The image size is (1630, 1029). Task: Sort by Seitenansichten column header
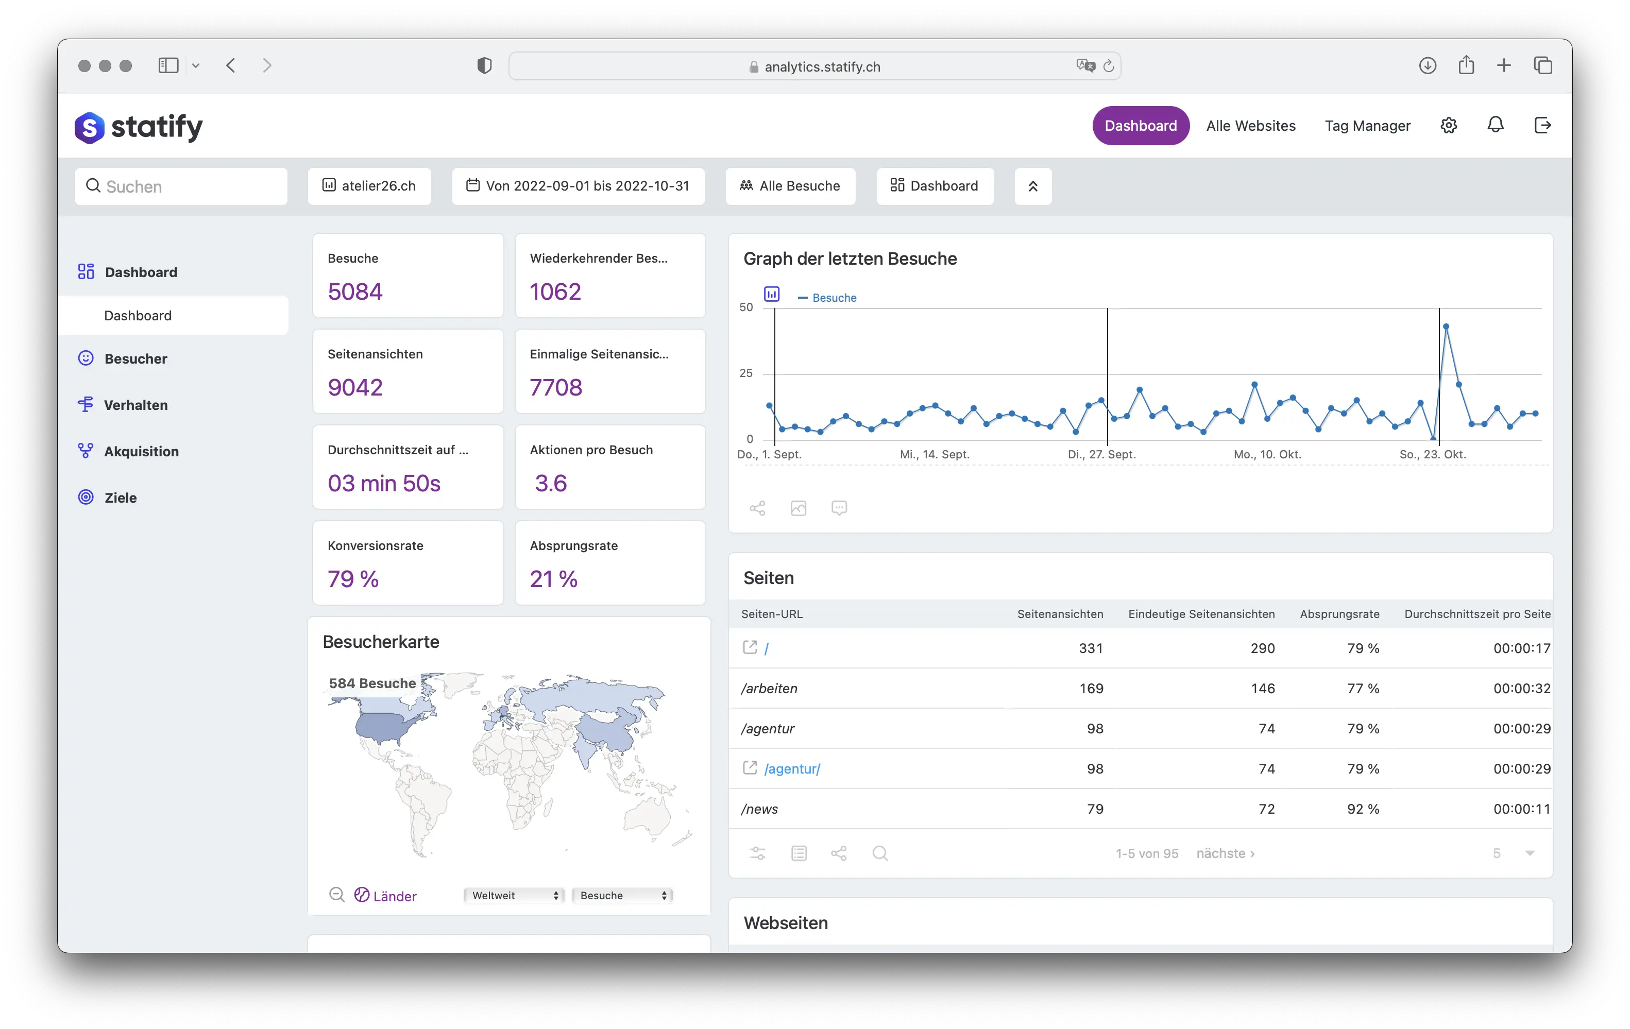pyautogui.click(x=1060, y=613)
